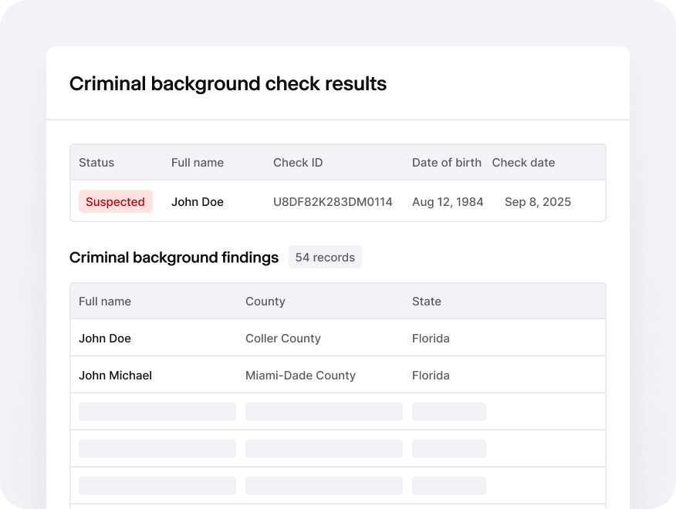Click Florida in the first findings row

(x=431, y=339)
